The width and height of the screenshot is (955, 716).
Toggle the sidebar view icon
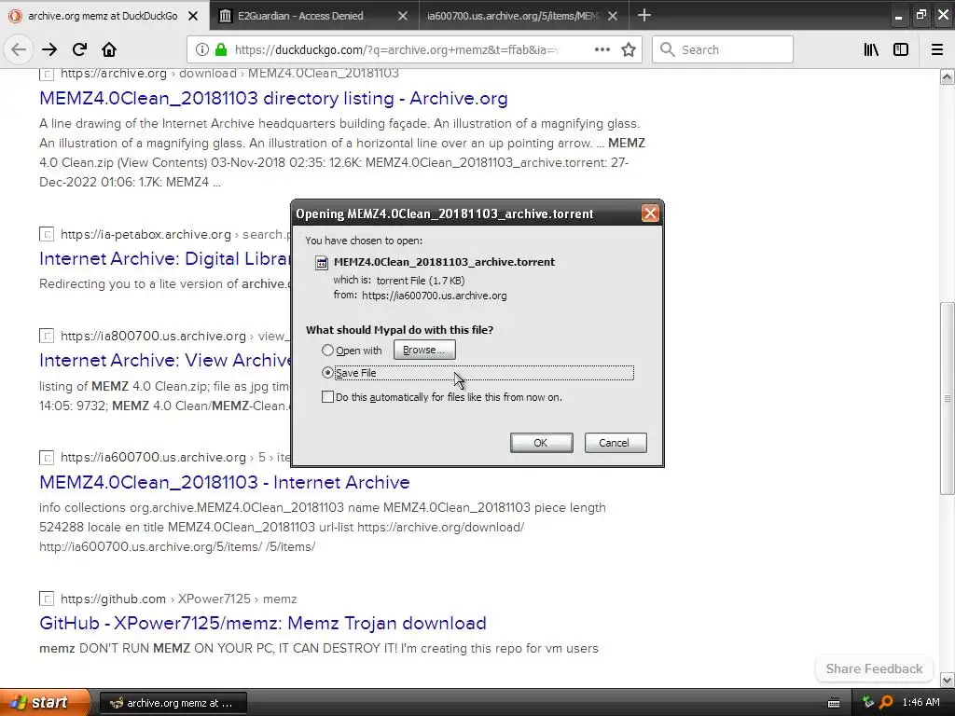901,50
